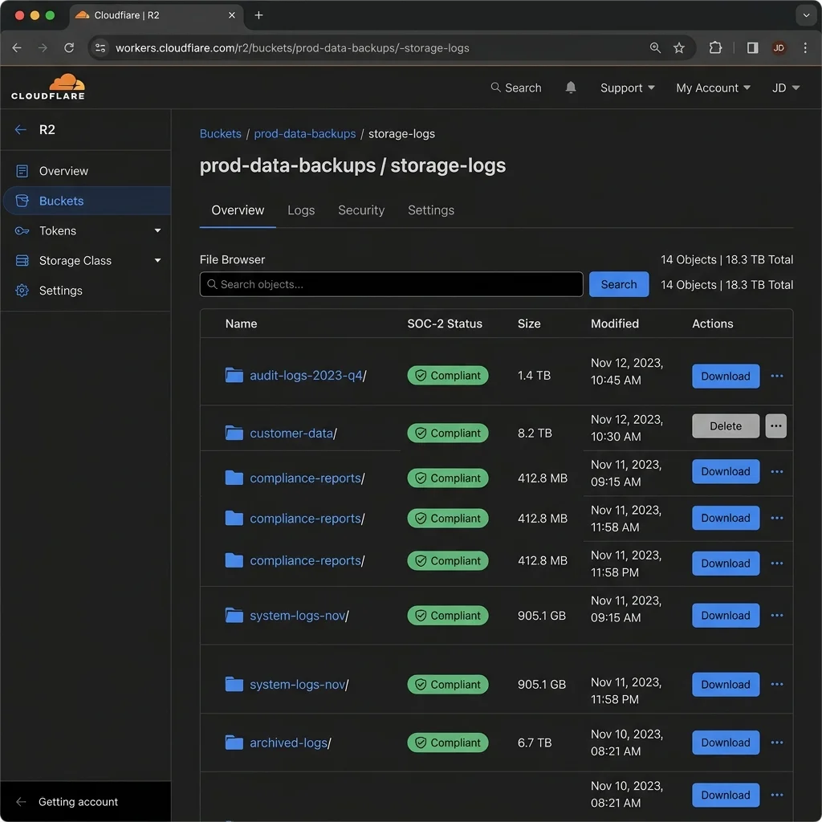Go back using R2 arrow
Viewport: 822px width, 822px height.
(20, 129)
